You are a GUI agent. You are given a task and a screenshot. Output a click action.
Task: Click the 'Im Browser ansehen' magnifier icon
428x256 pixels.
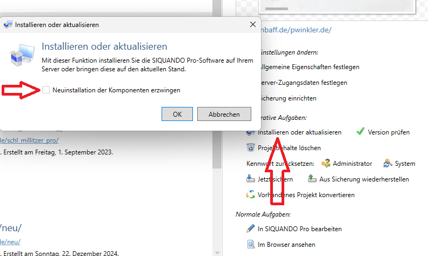click(x=251, y=244)
